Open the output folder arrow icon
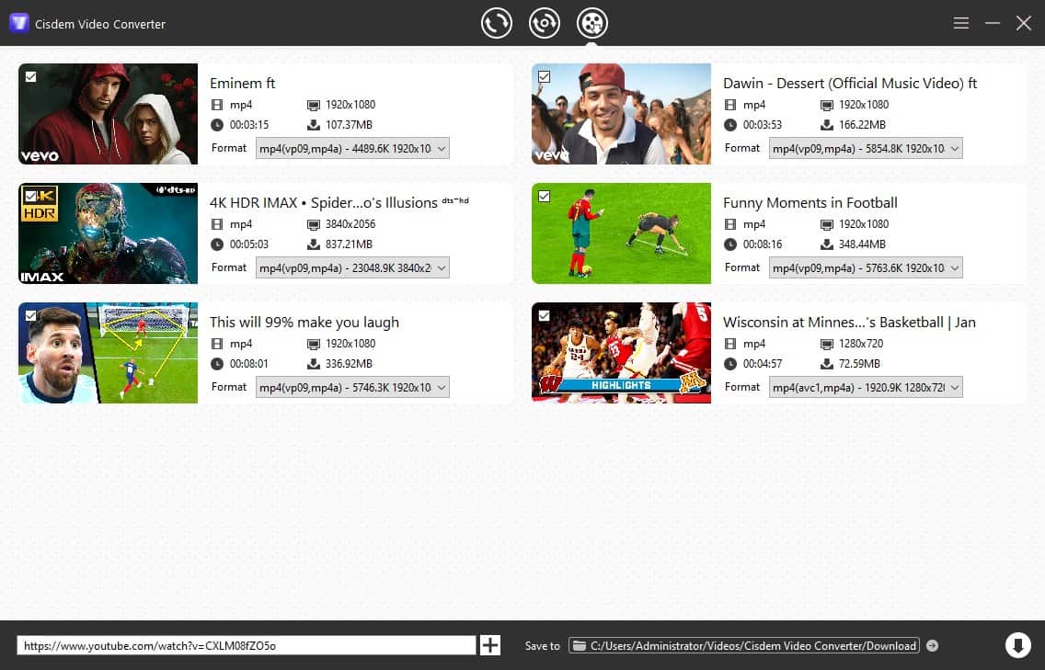The height and width of the screenshot is (670, 1045). (932, 646)
